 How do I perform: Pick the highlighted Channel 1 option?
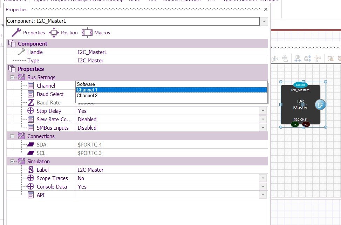click(87, 90)
